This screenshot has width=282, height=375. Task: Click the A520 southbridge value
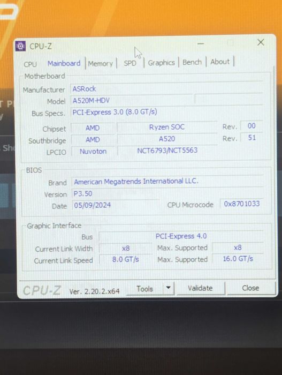click(x=167, y=139)
